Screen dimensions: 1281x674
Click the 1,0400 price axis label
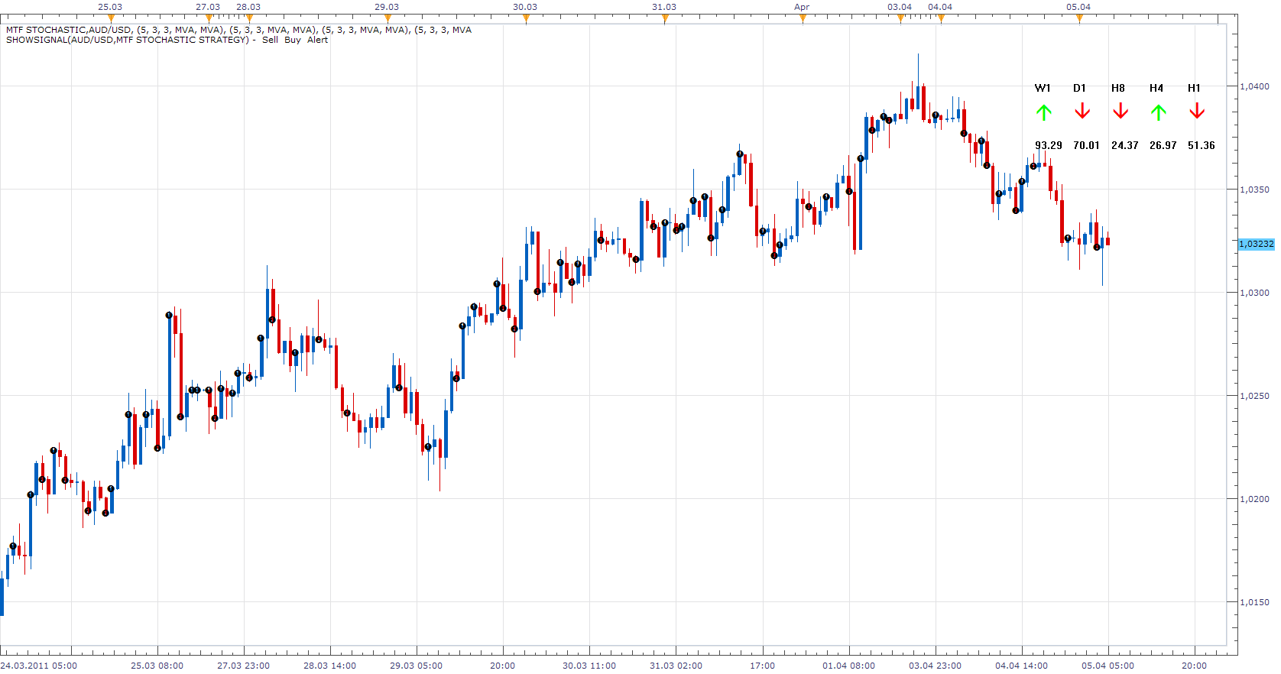tap(1254, 86)
